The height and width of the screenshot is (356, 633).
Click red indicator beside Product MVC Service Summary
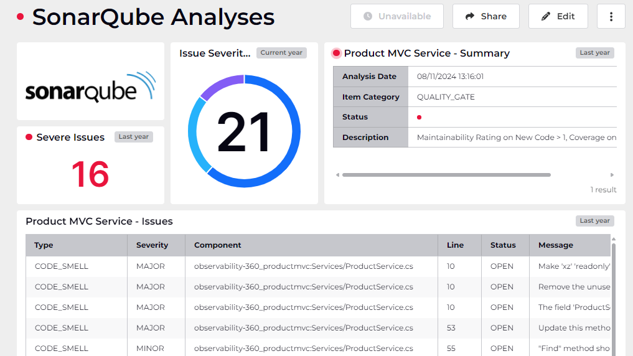[x=337, y=53]
